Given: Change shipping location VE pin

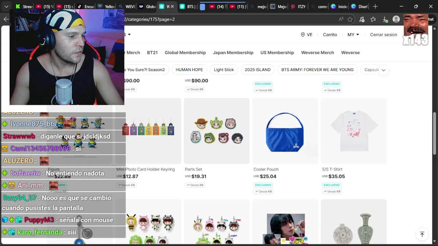Looking at the screenshot, I should pos(307,35).
